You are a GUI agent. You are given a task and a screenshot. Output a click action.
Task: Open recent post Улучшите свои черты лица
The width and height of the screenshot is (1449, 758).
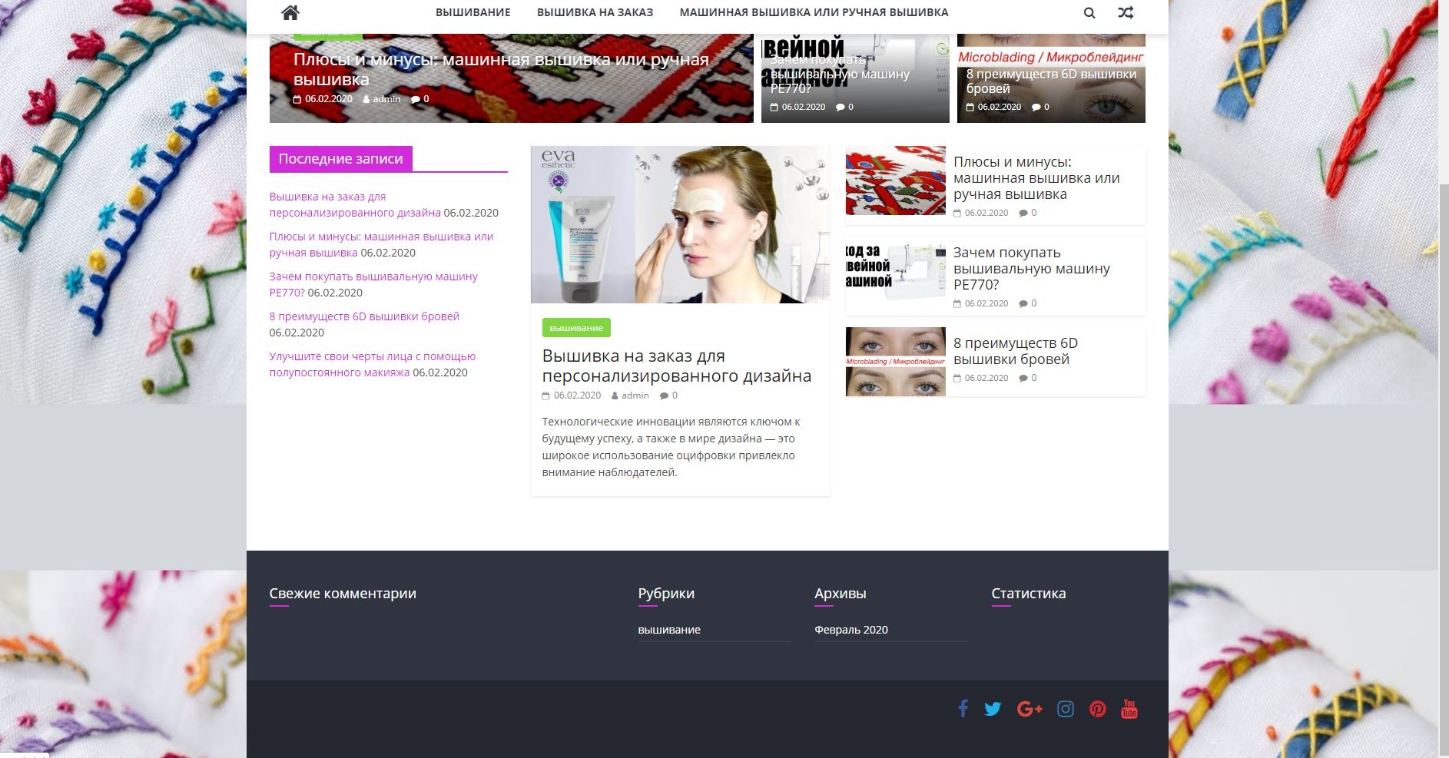coord(373,364)
